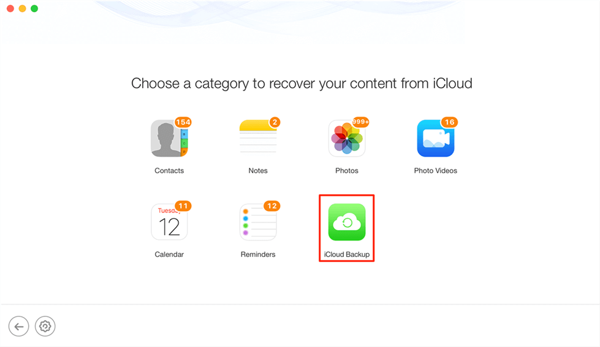Close the window with the red button

10,9
